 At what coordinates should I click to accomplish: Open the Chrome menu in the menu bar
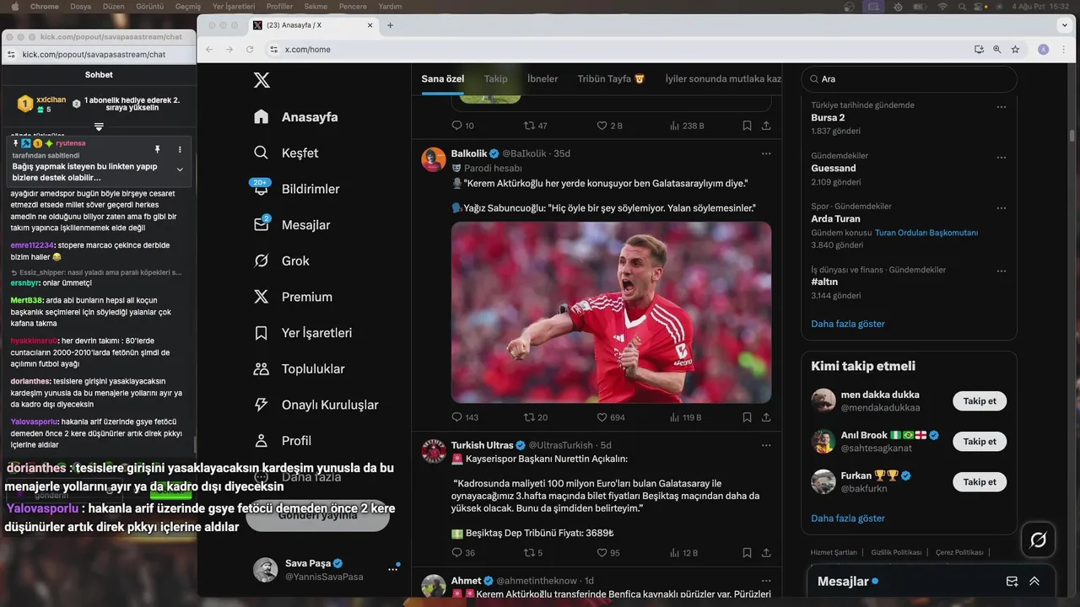(45, 6)
